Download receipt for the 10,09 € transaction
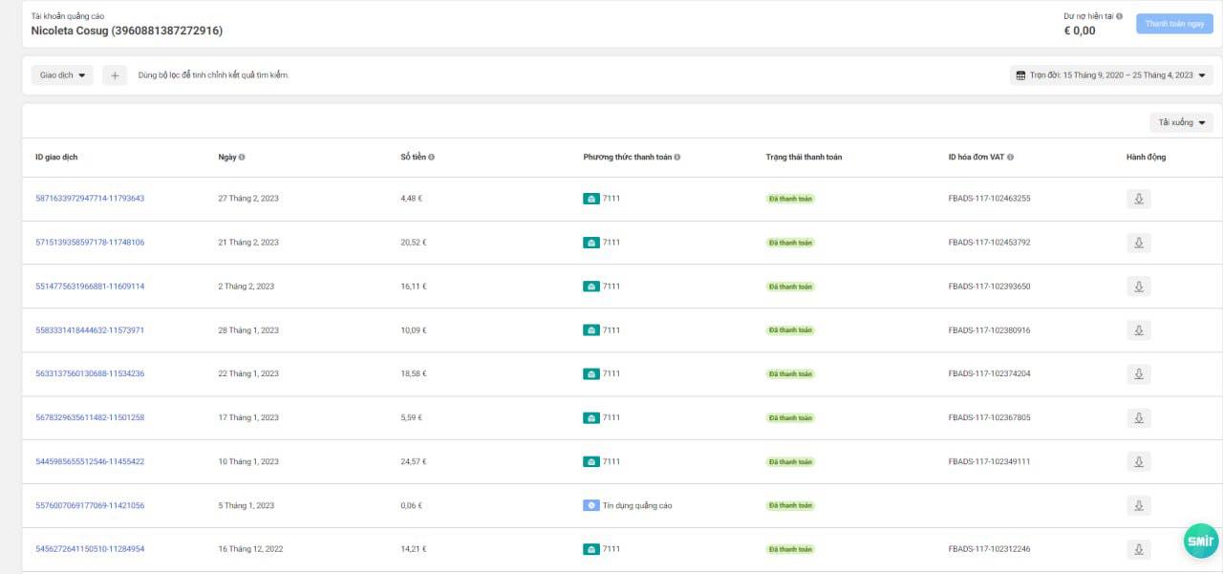 point(1138,330)
